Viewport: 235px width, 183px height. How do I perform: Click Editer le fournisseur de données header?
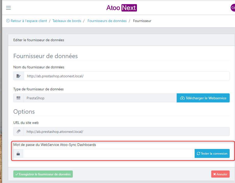point(39,40)
